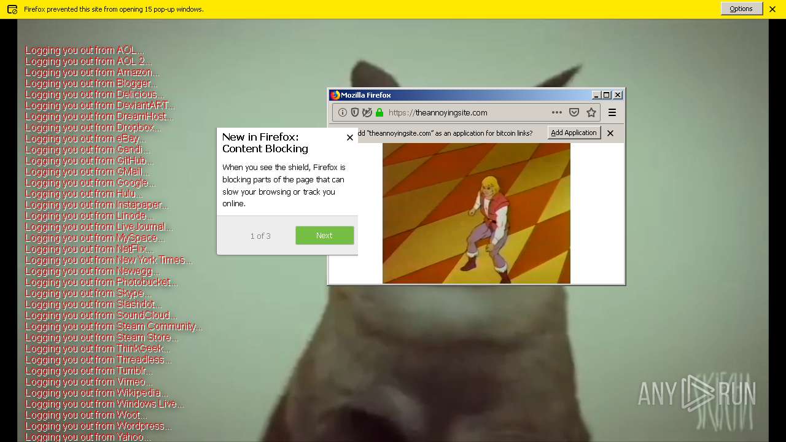Click 'Logging you out from Windows Live...'

pos(104,404)
